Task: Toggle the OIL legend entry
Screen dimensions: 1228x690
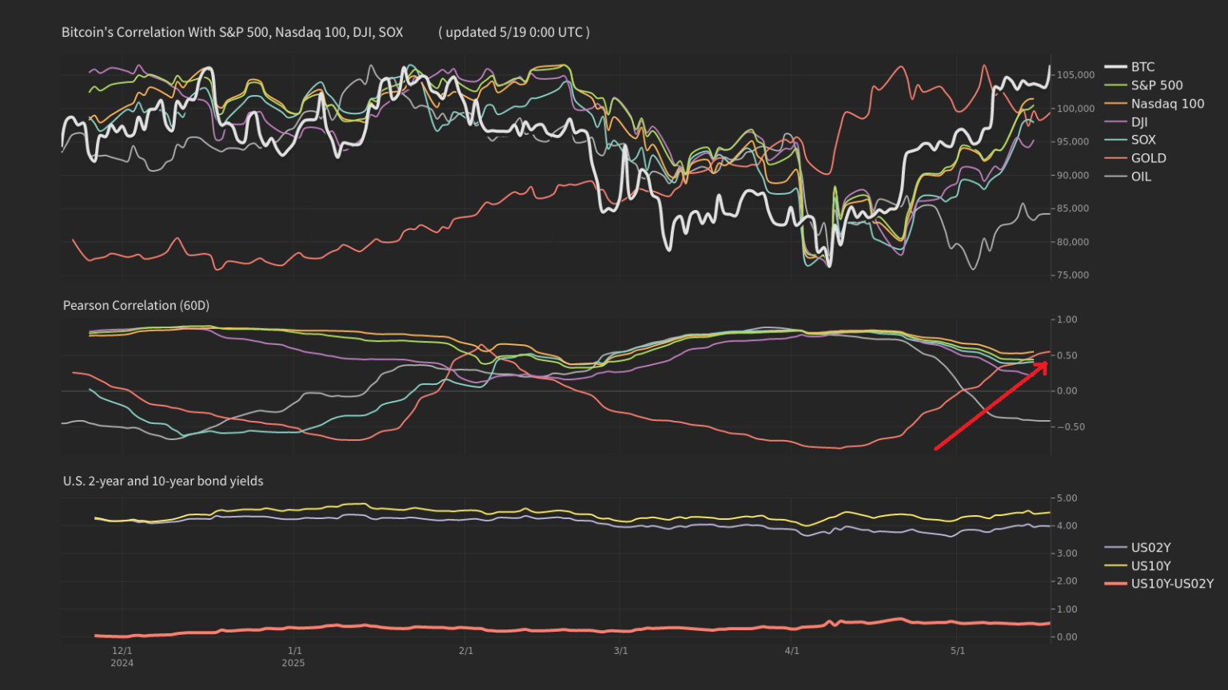Action: point(1142,176)
